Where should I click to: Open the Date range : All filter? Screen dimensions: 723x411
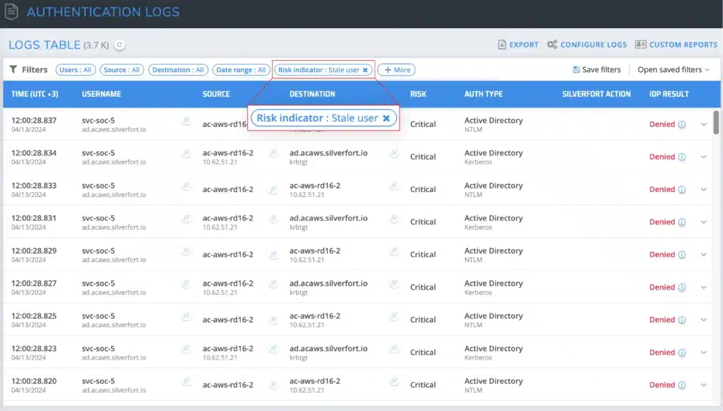241,70
